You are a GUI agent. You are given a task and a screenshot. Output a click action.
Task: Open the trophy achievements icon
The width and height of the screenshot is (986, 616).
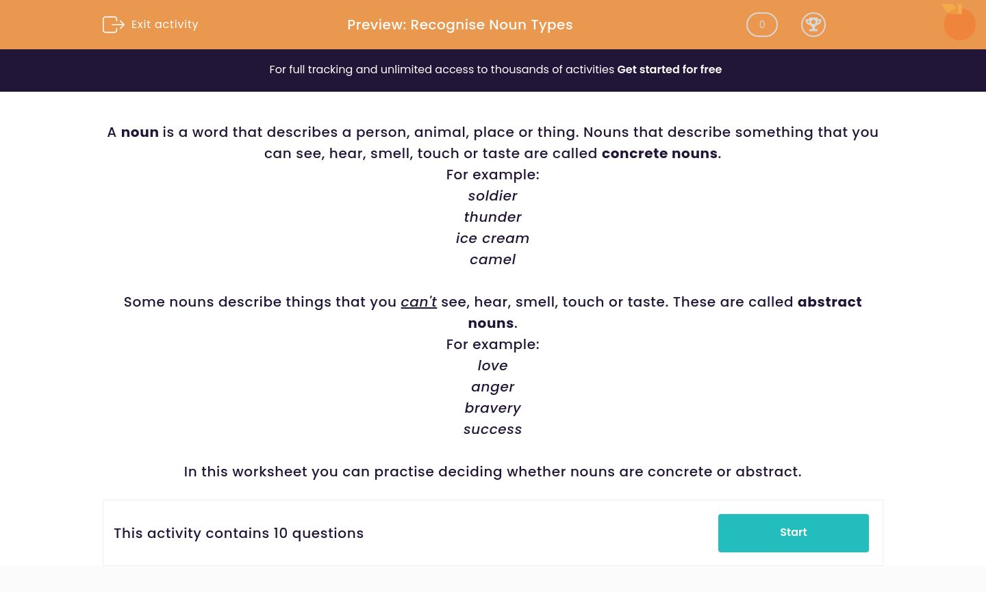click(x=813, y=25)
